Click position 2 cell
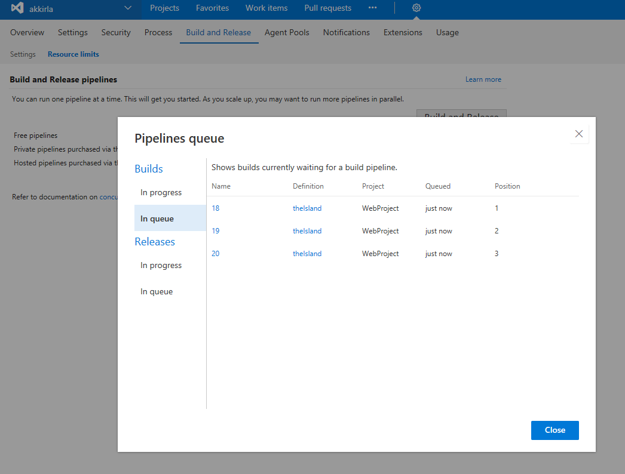This screenshot has width=625, height=474. [497, 231]
